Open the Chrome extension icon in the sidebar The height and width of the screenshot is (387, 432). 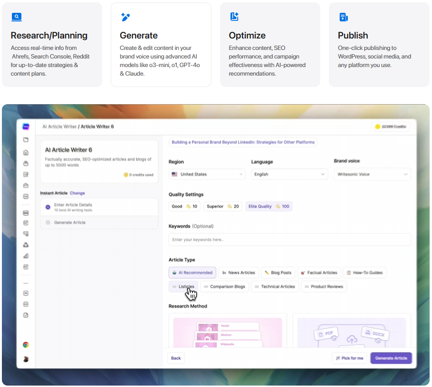tap(26, 345)
